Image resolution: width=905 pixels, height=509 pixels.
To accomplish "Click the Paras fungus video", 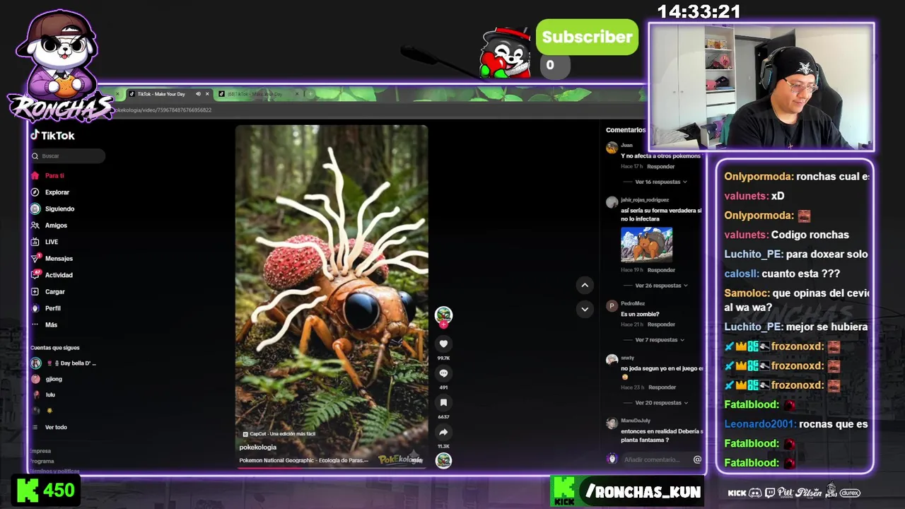I will [332, 297].
